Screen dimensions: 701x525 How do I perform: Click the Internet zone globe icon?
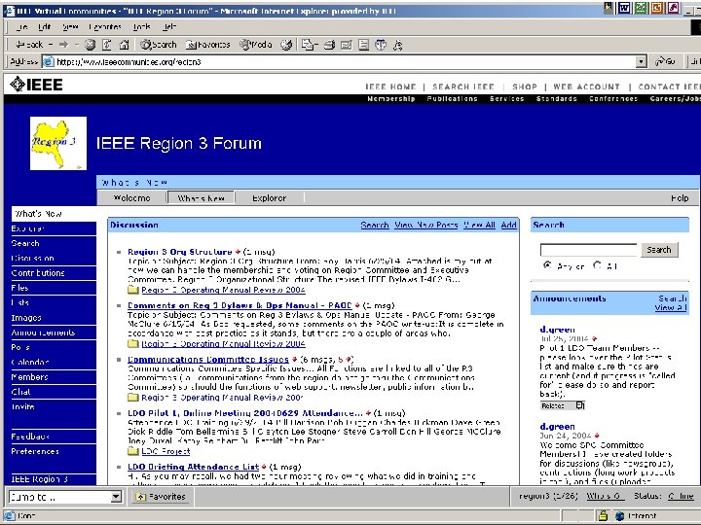coord(619,515)
